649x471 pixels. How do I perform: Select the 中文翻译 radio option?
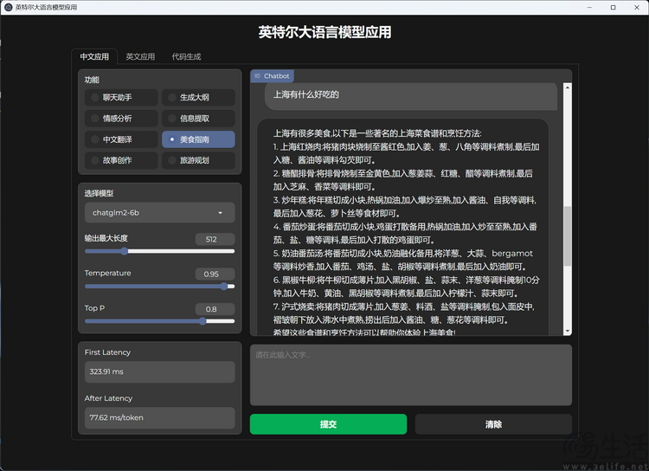[121, 139]
